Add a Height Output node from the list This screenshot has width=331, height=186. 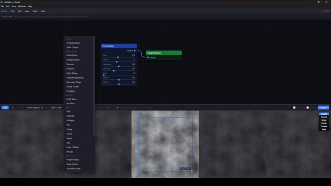79,43
